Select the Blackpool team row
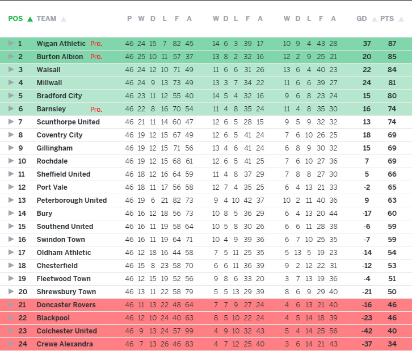The width and height of the screenshot is (412, 351). coord(206,318)
